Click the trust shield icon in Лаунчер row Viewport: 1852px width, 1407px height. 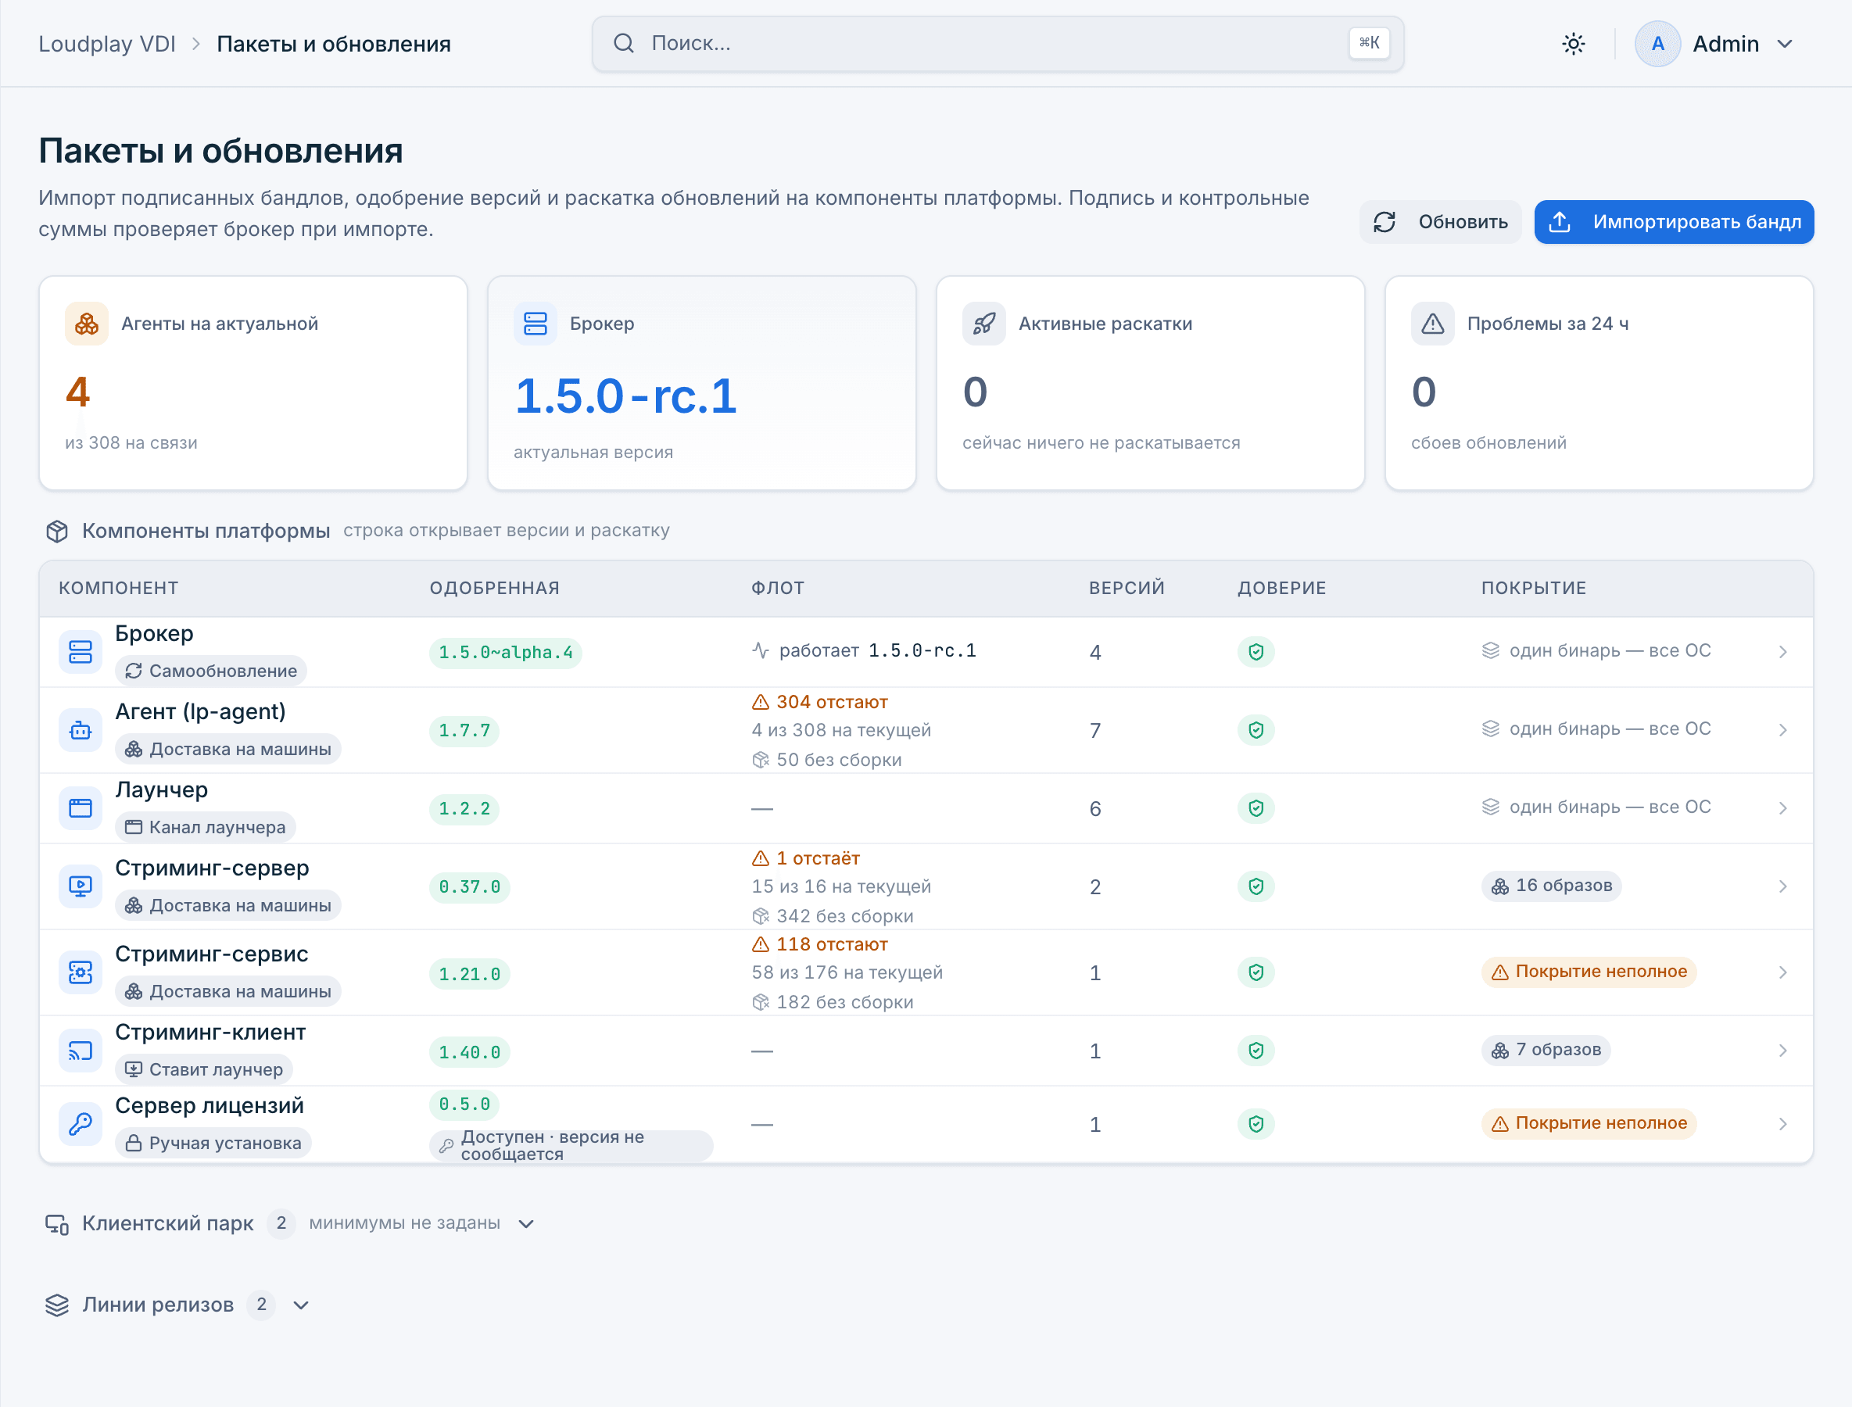[x=1256, y=808]
